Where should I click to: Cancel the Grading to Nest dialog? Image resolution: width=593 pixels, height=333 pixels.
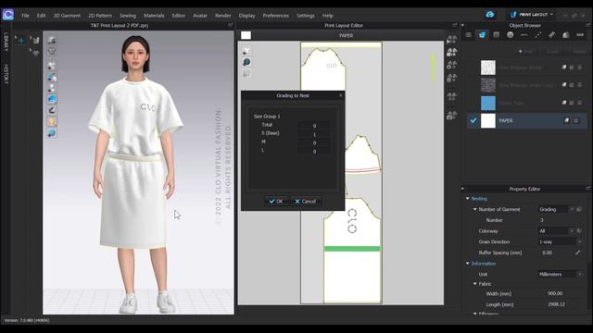point(306,202)
